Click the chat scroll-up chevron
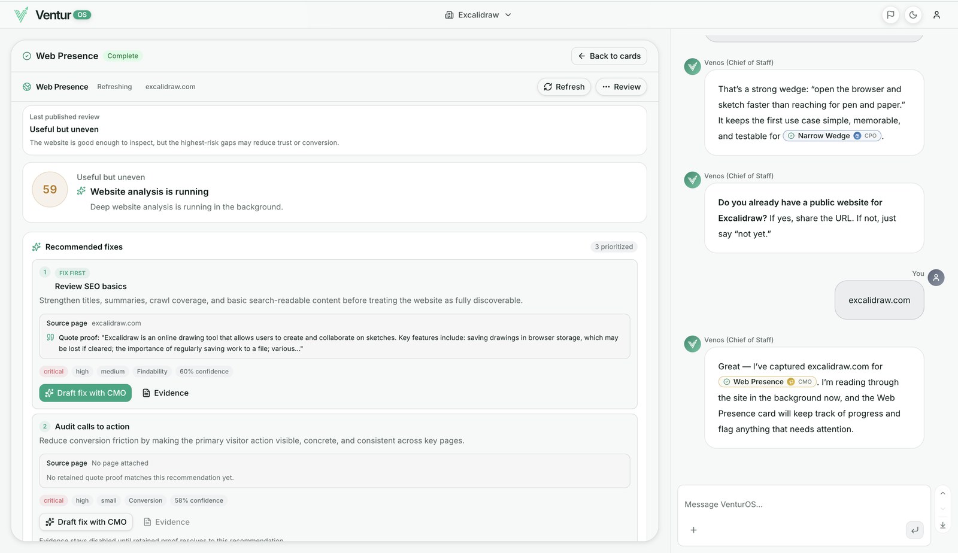The image size is (958, 553). point(942,493)
